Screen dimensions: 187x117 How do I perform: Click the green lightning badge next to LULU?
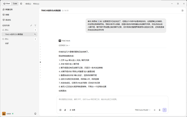tap(13, 114)
